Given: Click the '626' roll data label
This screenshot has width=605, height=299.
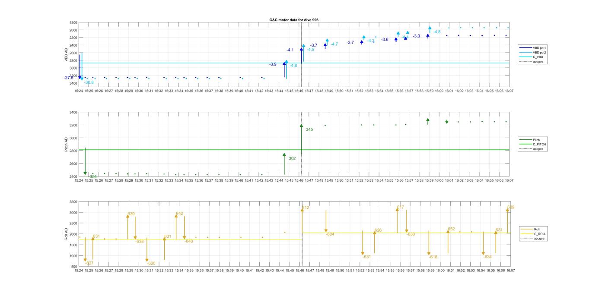Looking at the screenshot, I should pyautogui.click(x=378, y=230).
